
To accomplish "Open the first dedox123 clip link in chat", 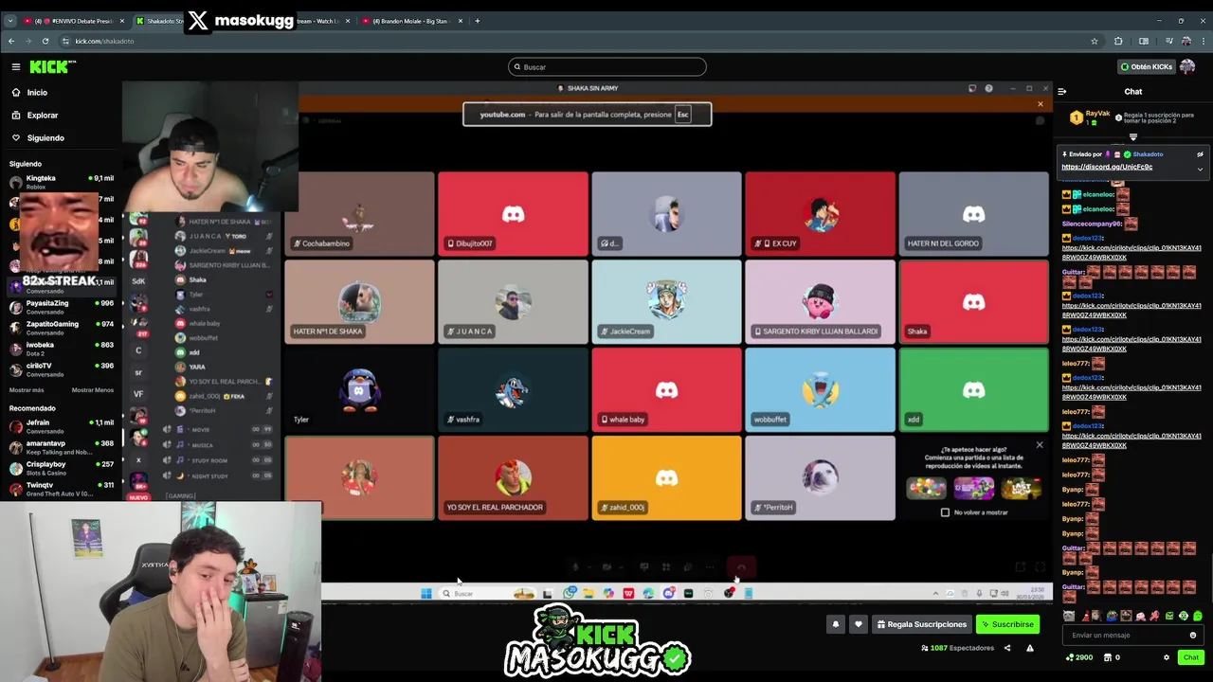I will tap(1132, 253).
